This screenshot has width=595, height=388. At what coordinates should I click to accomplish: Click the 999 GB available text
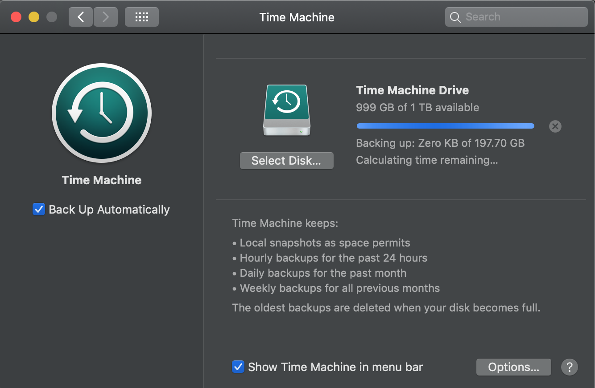(417, 107)
